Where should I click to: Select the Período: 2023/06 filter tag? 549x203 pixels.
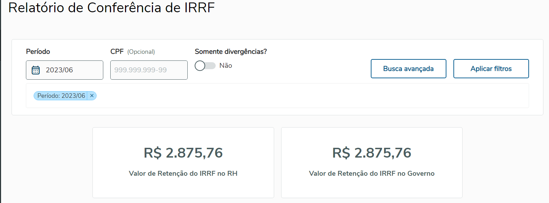(61, 96)
